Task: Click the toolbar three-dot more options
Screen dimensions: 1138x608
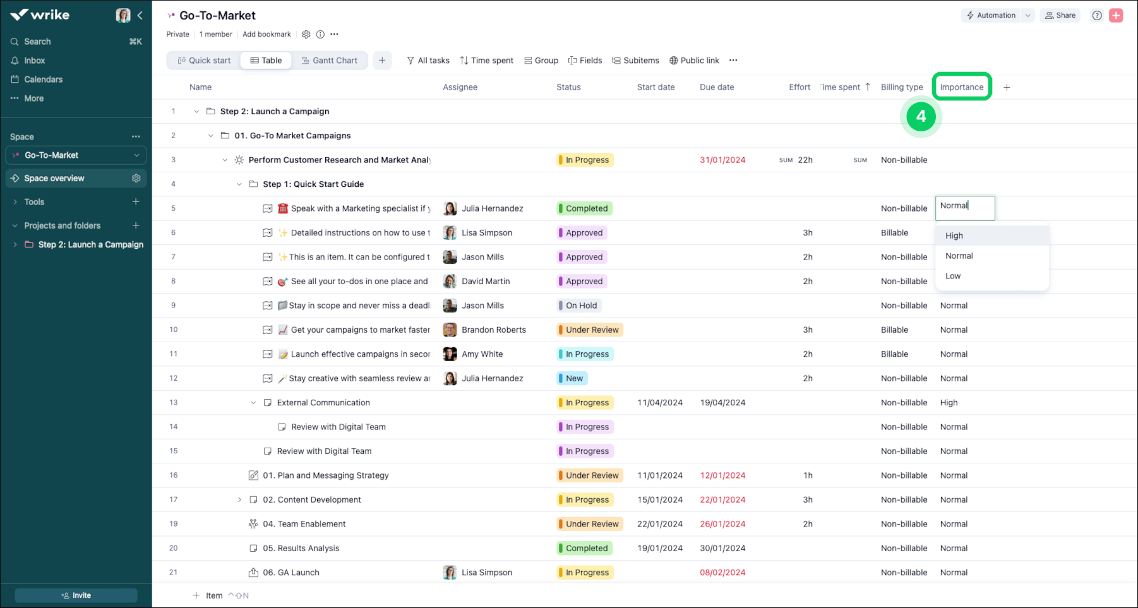Action: pos(733,61)
